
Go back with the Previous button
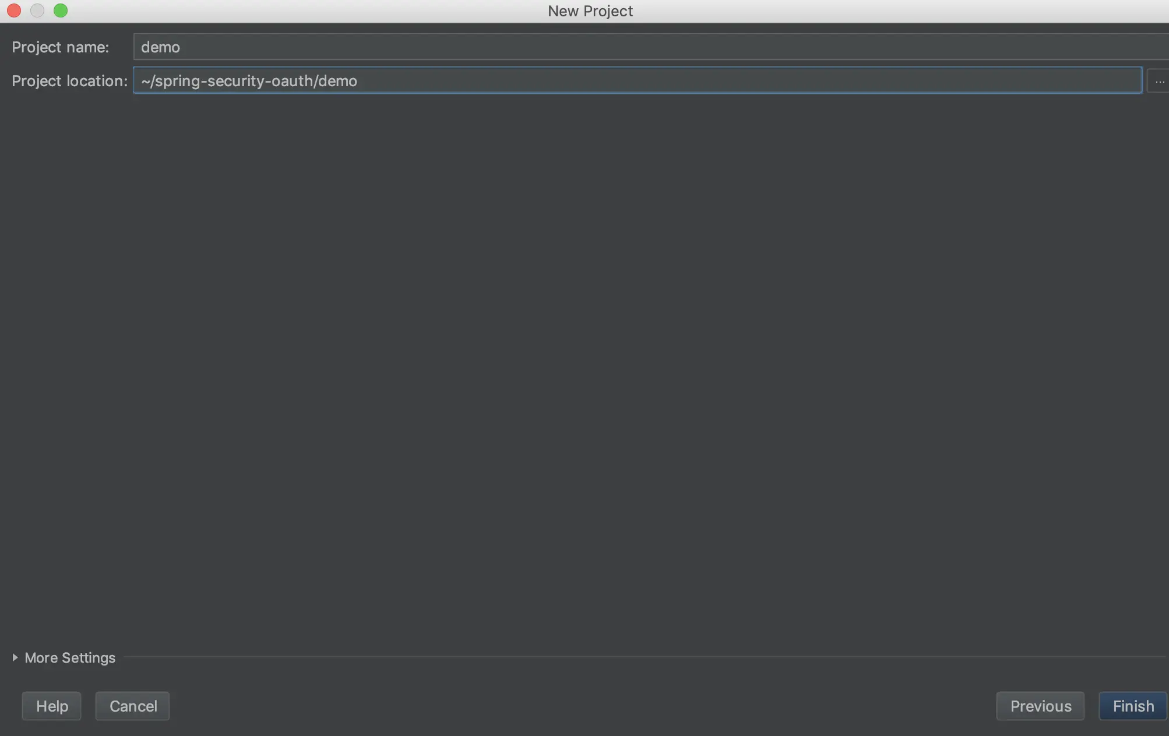pyautogui.click(x=1040, y=706)
